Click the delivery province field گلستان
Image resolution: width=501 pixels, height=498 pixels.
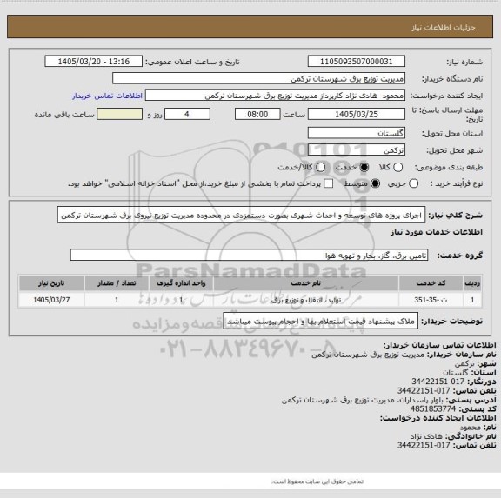[357, 133]
